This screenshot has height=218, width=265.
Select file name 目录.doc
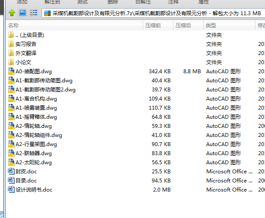[26, 181]
